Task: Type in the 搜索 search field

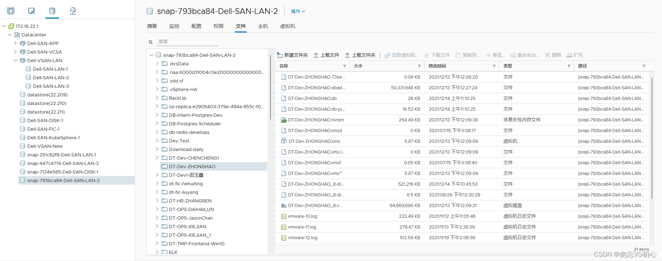Action: point(188,42)
